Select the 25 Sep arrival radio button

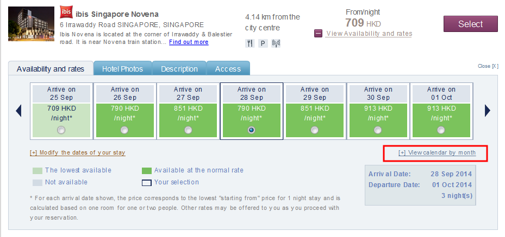coord(61,130)
